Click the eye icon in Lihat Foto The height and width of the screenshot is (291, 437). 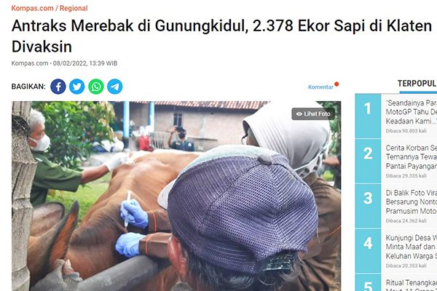click(299, 114)
